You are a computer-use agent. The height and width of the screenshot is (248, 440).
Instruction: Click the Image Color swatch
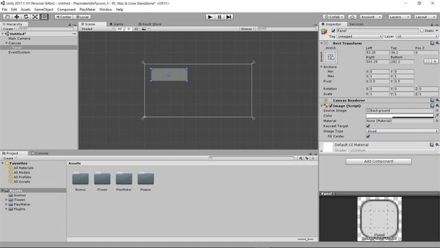point(399,116)
